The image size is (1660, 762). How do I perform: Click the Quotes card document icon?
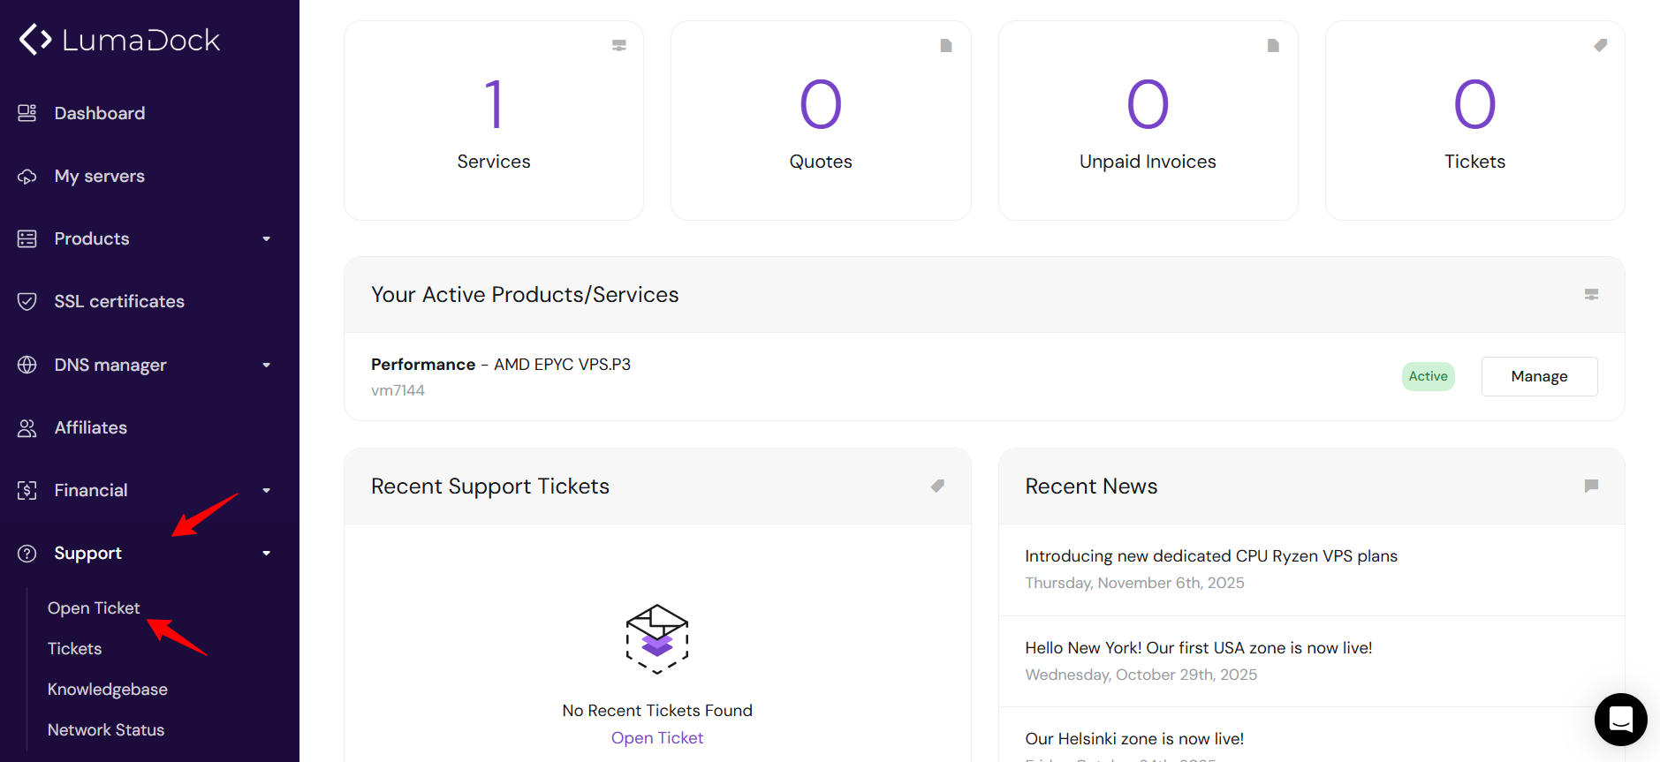click(946, 45)
